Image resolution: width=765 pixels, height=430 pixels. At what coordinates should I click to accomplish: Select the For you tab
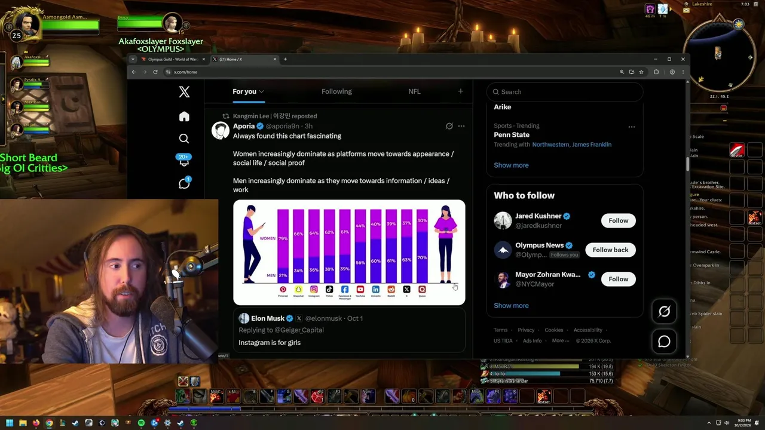[x=244, y=91]
